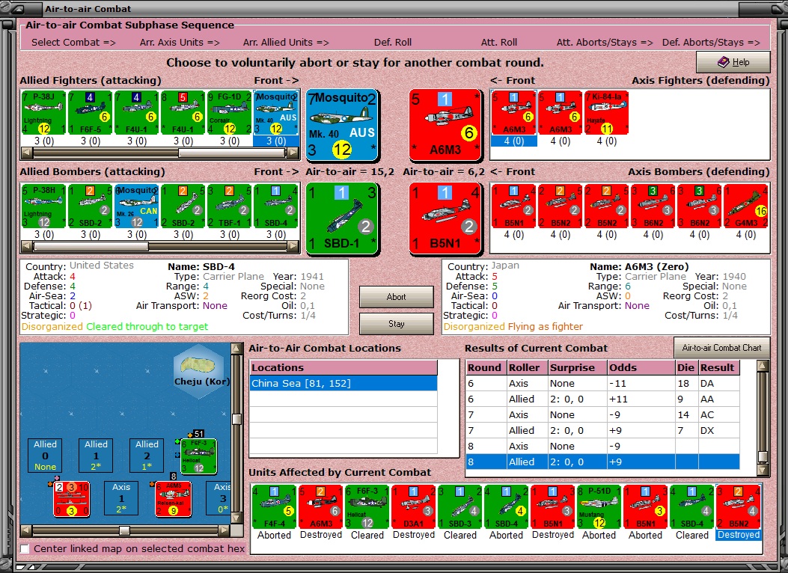Click the Odds column header in results

641,367
